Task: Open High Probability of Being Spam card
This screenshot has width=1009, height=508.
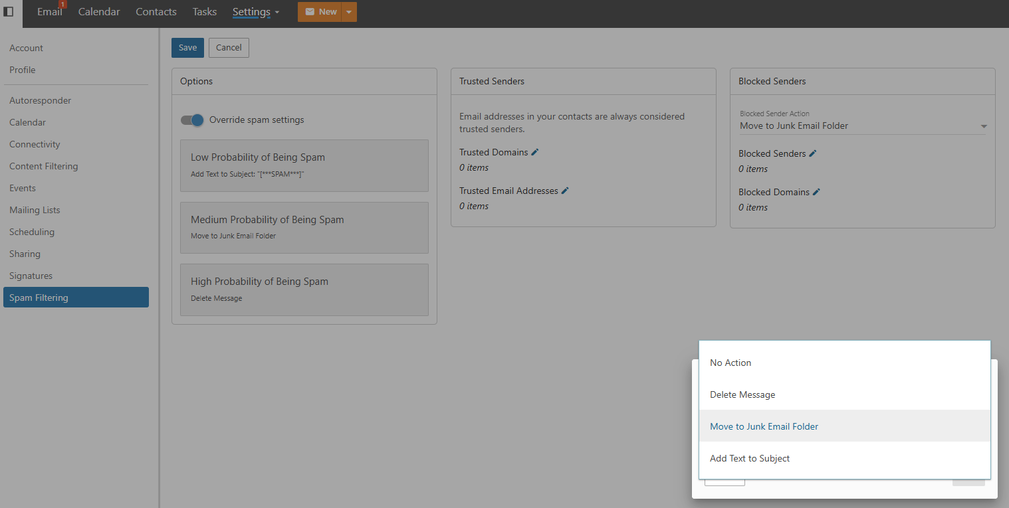Action: [304, 290]
